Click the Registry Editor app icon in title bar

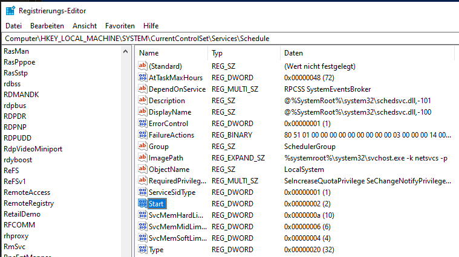[x=10, y=11]
